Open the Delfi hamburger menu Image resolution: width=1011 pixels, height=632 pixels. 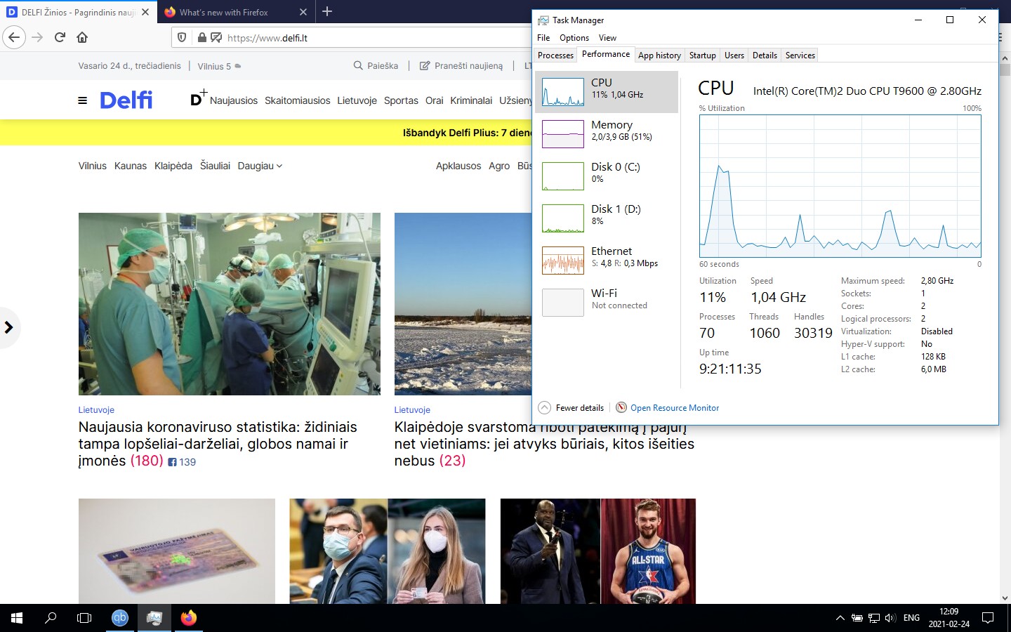(83, 100)
